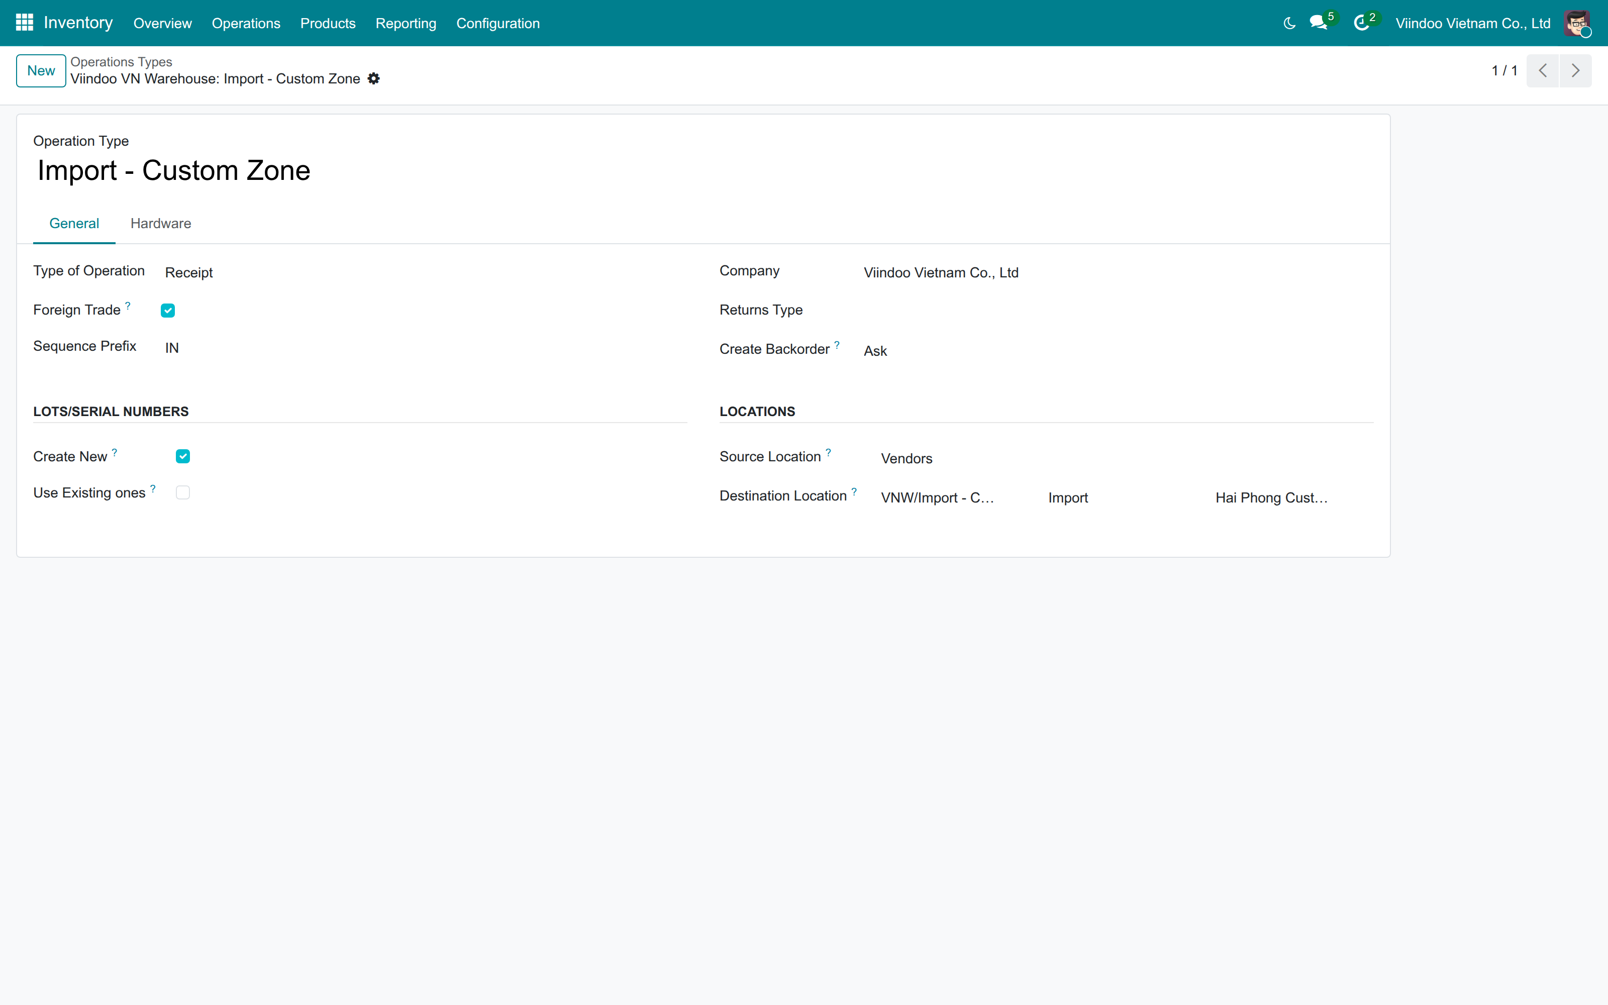Toggle dark mode moon icon
1608x1005 pixels.
pos(1289,23)
